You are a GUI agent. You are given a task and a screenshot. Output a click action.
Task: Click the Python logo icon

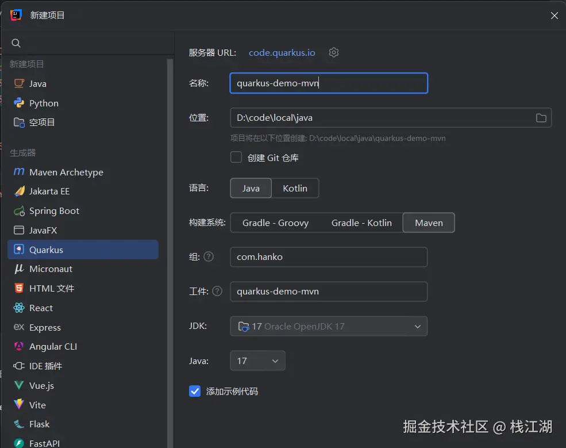[x=19, y=103]
